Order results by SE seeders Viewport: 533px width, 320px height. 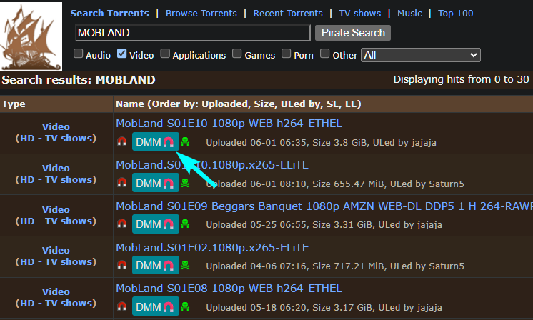coord(332,104)
